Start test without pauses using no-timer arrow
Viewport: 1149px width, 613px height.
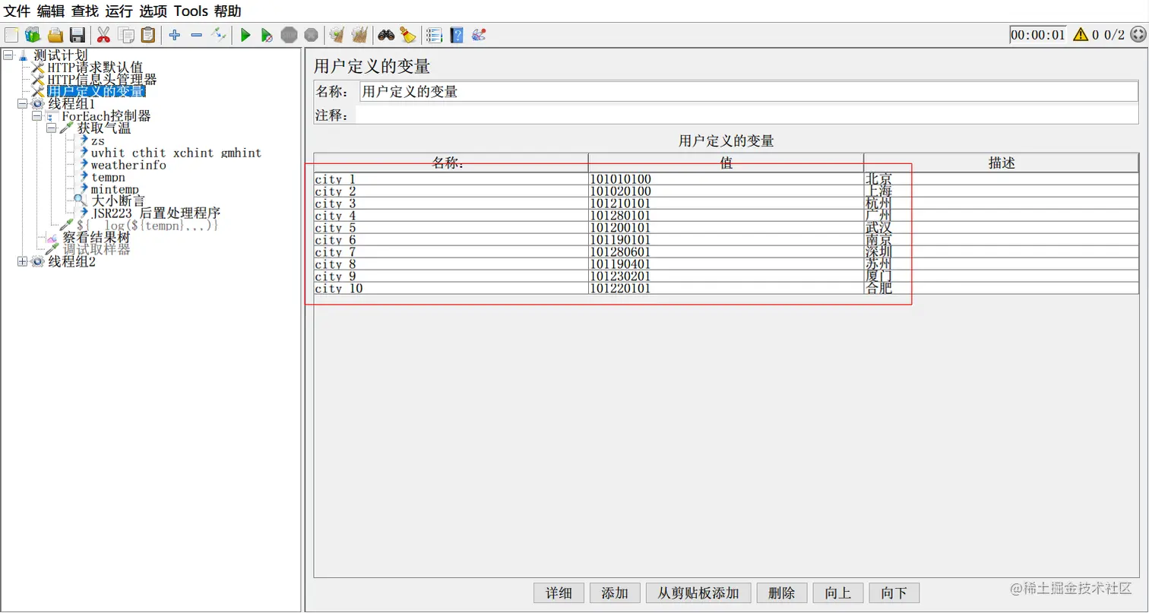[267, 34]
